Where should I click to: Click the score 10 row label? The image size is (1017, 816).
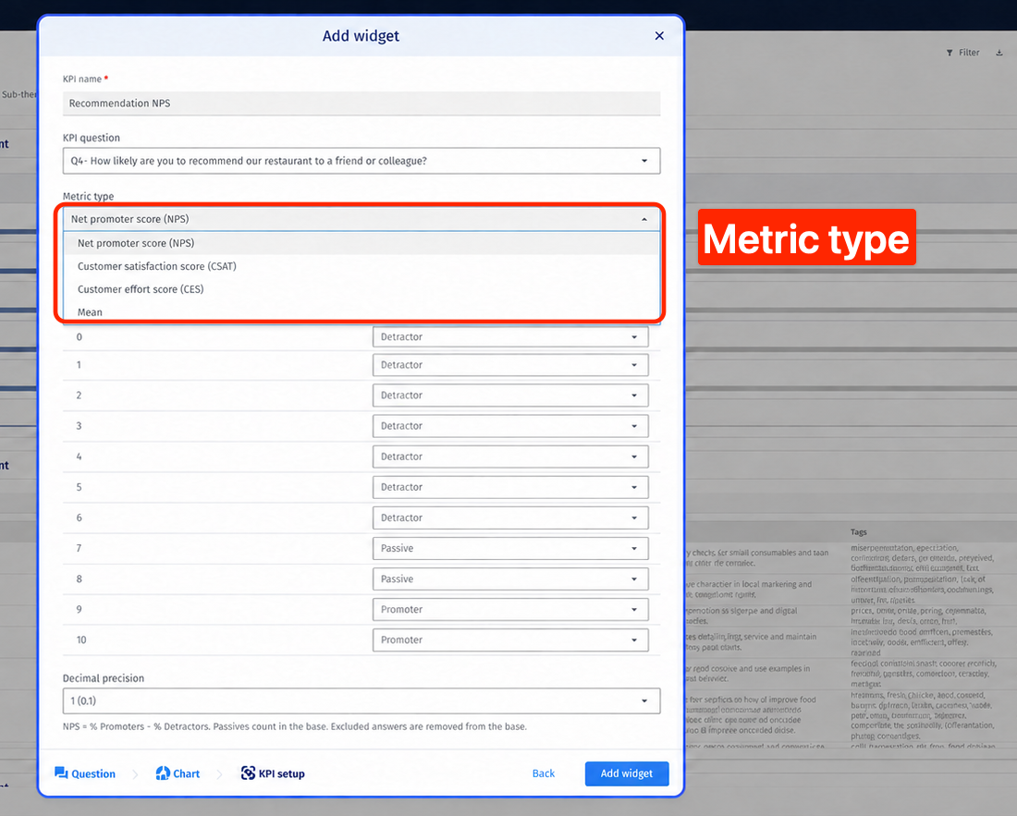click(x=81, y=639)
